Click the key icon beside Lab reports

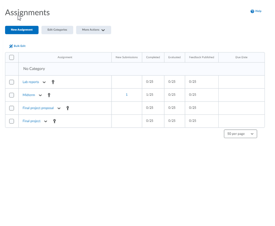(53, 82)
